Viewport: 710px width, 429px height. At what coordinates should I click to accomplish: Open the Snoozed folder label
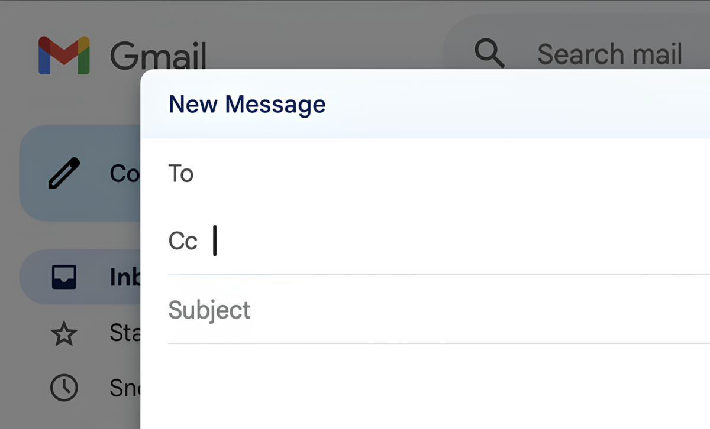coord(124,388)
